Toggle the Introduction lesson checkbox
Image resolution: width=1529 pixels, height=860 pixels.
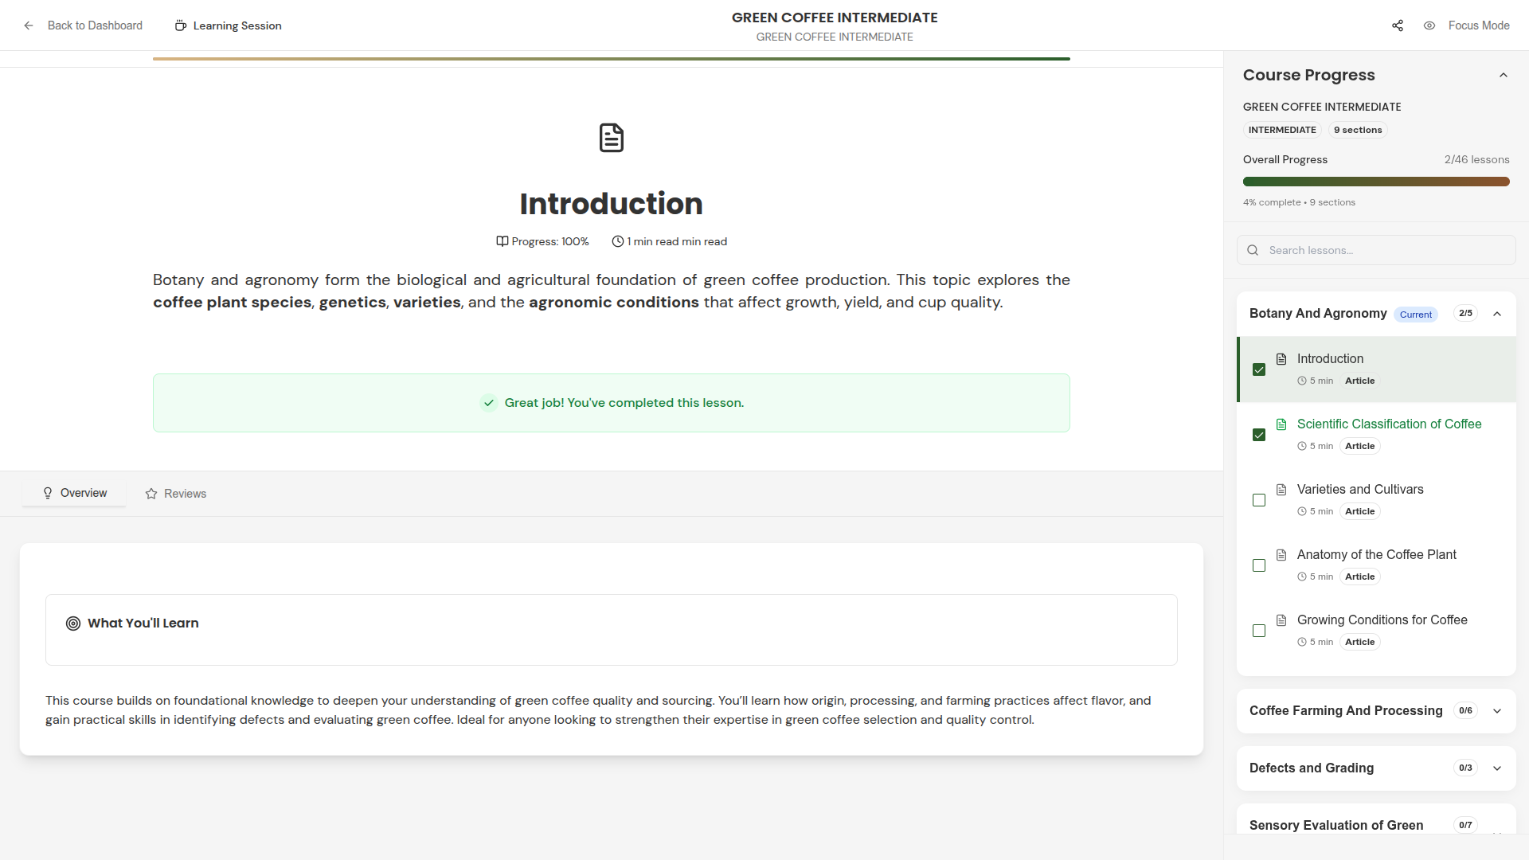1259,369
